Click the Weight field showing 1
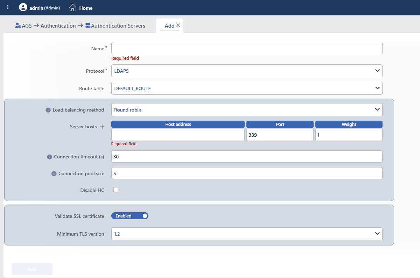 pyautogui.click(x=349, y=135)
